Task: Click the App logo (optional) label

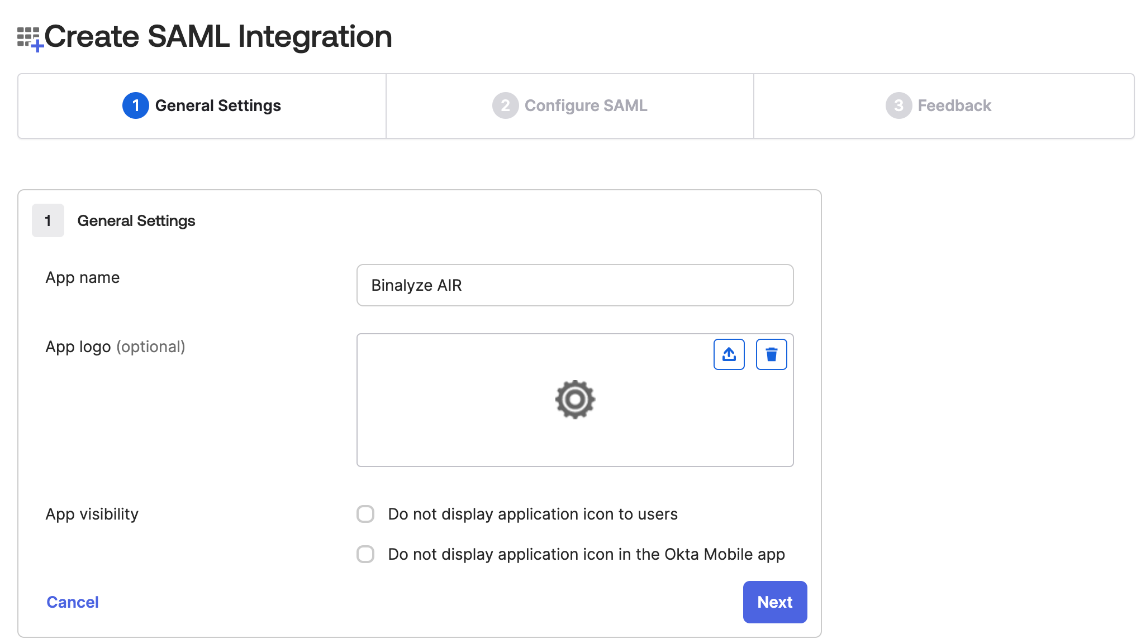Action: point(115,347)
